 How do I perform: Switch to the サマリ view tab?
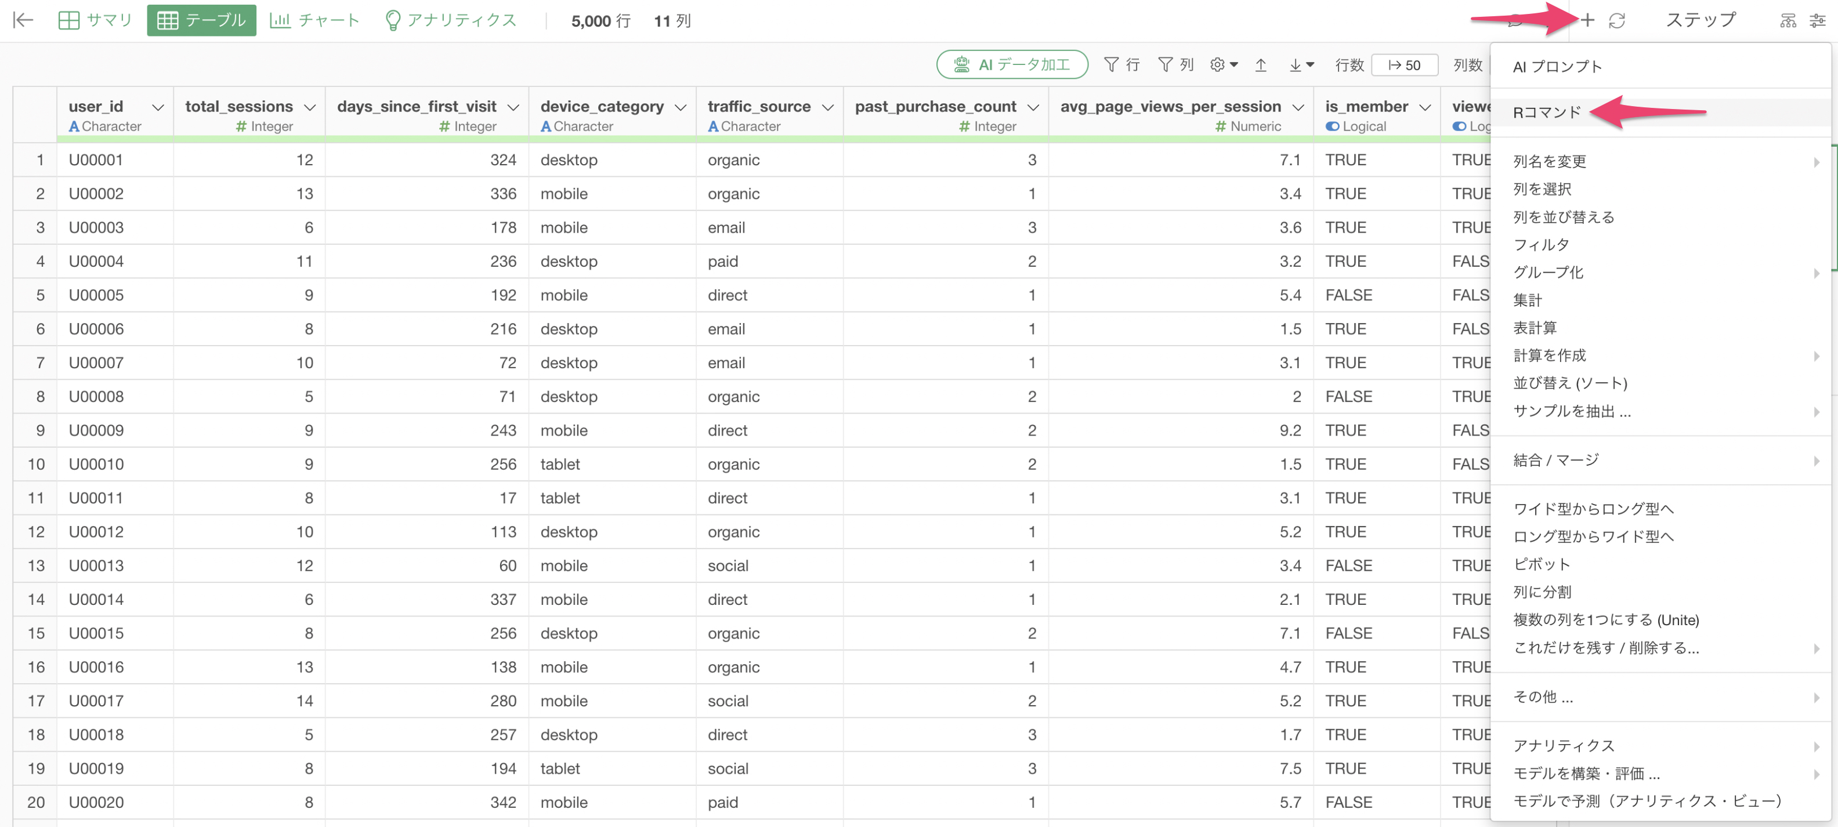[x=95, y=21]
